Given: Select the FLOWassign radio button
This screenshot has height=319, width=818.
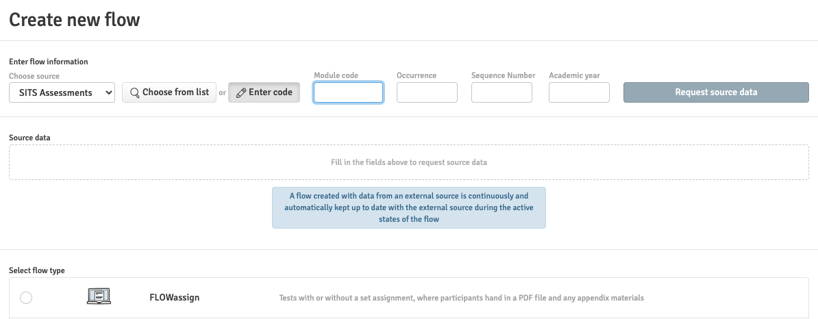Looking at the screenshot, I should pos(26,297).
